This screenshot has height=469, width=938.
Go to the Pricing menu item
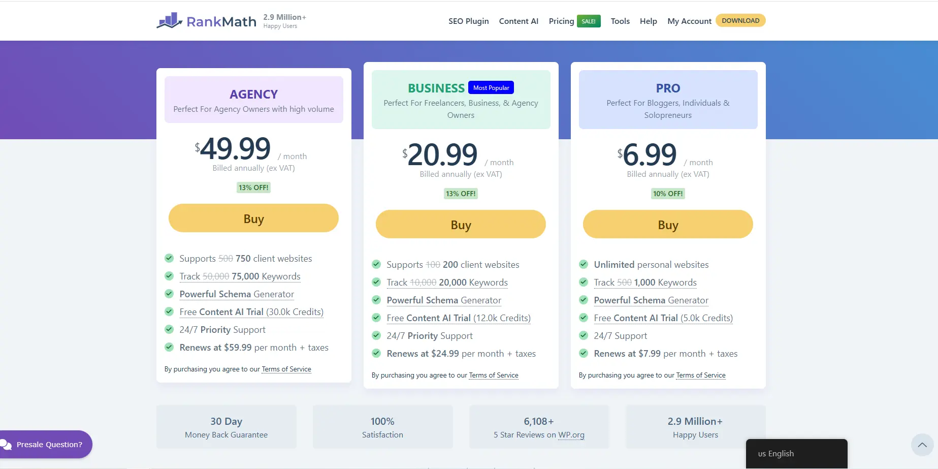[561, 21]
